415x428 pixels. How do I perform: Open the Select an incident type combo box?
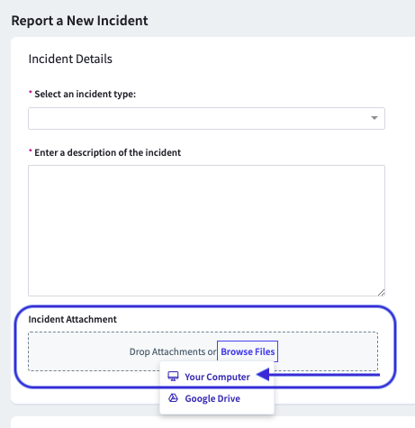point(206,118)
